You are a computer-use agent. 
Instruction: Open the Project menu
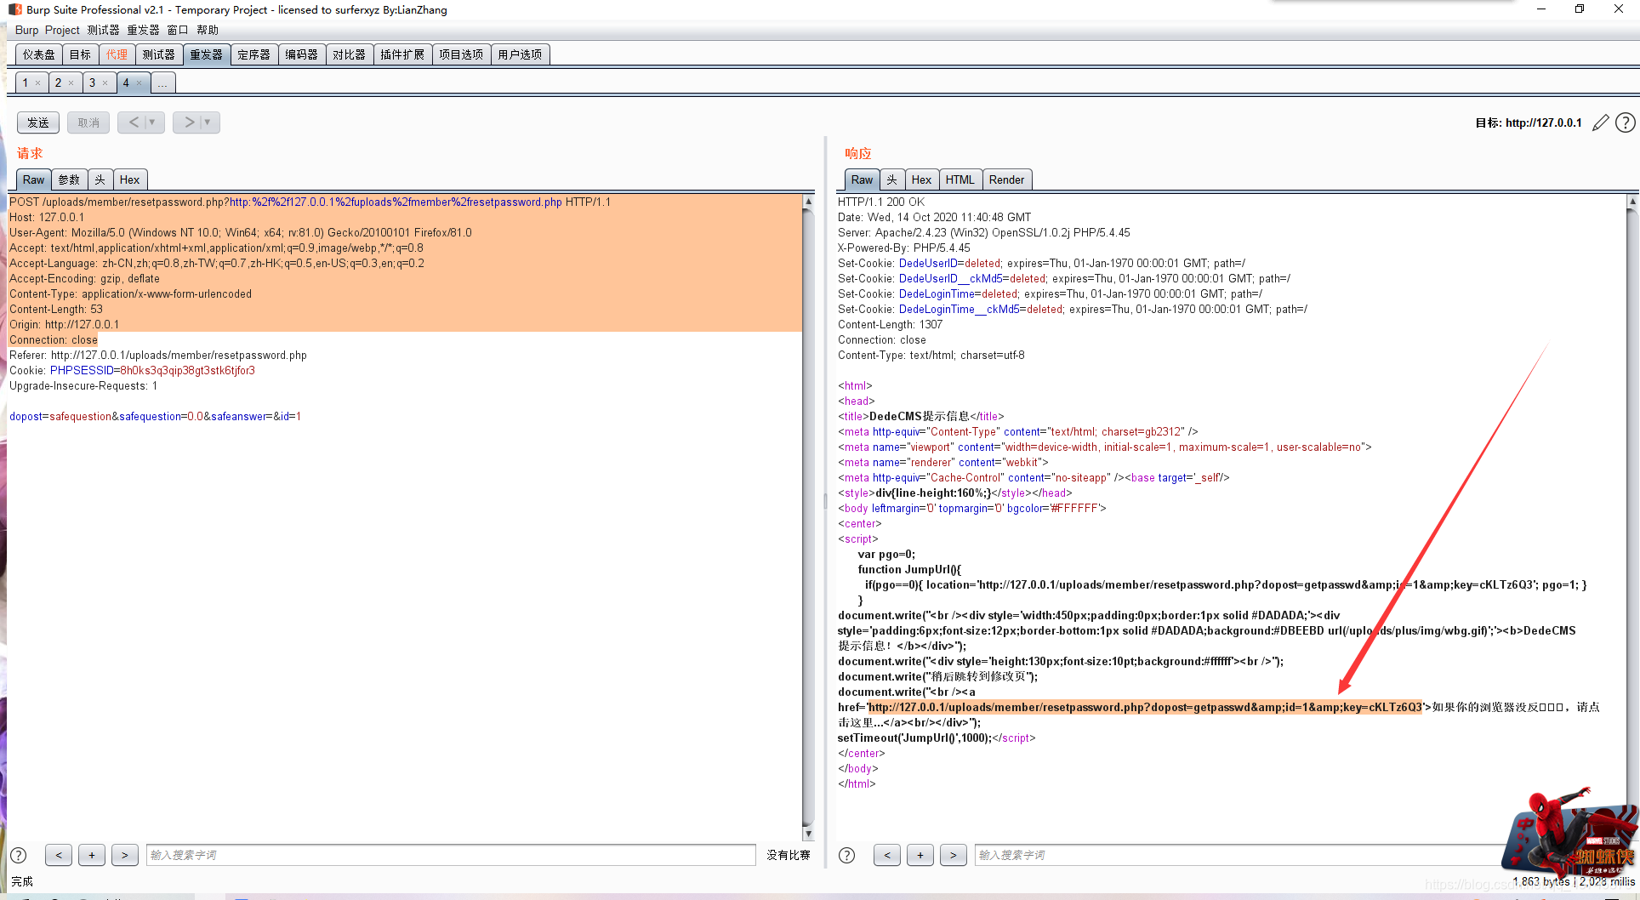(62, 30)
